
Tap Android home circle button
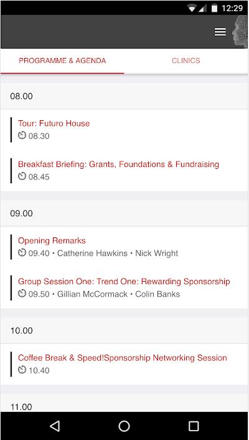click(125, 426)
